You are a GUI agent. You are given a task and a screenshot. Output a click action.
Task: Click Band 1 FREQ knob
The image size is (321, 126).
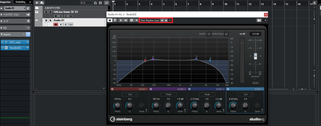(x=117, y=106)
